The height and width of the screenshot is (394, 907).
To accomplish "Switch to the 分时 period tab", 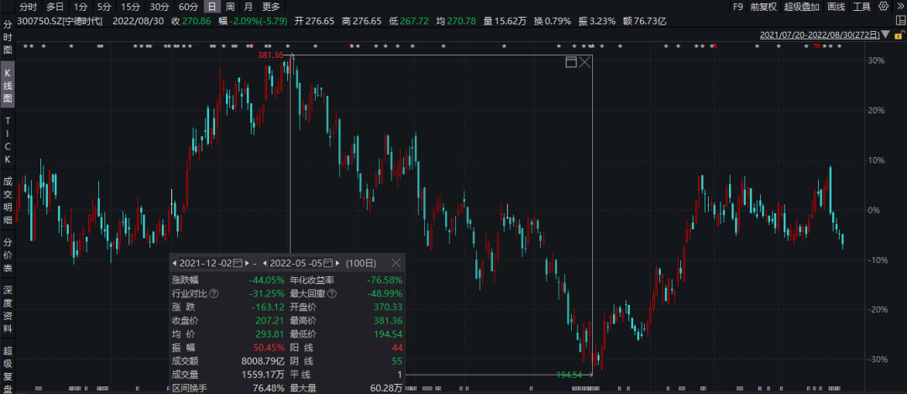I will pos(28,7).
